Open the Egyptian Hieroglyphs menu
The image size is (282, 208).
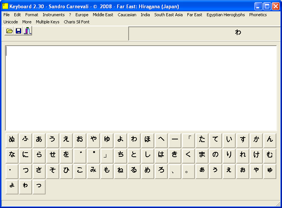(x=225, y=15)
